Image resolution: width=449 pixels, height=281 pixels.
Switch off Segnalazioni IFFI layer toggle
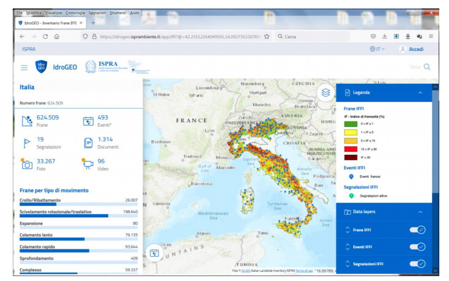417,264
